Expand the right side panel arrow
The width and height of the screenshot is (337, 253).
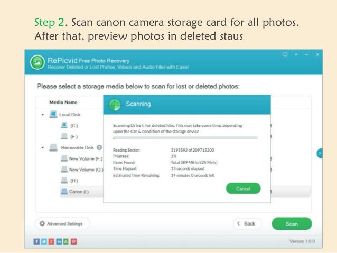[x=320, y=153]
